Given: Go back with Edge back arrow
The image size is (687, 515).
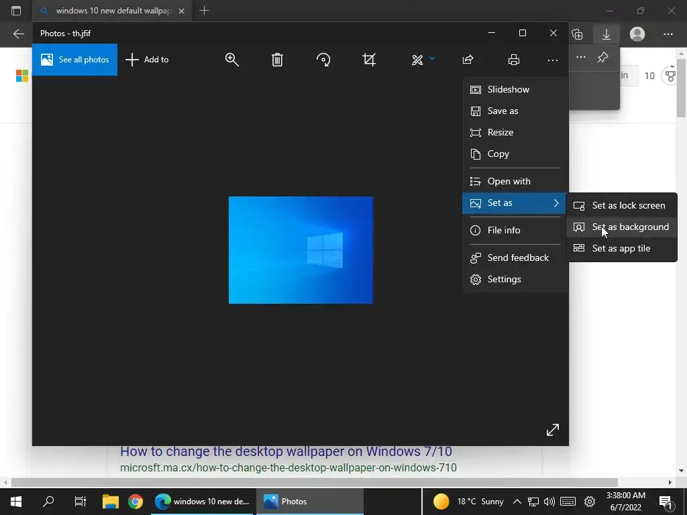Looking at the screenshot, I should point(18,34).
